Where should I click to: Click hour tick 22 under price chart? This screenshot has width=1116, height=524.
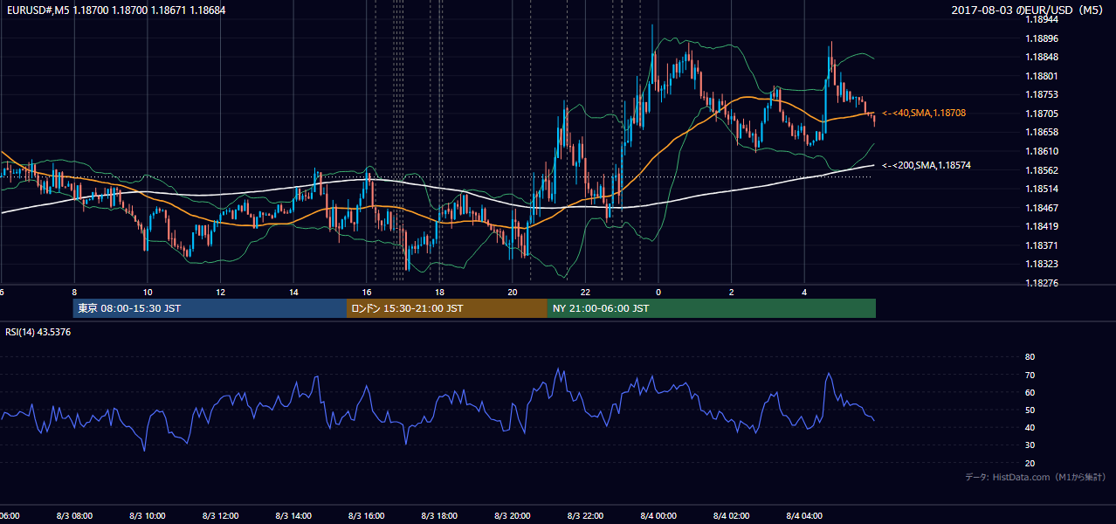pos(586,293)
